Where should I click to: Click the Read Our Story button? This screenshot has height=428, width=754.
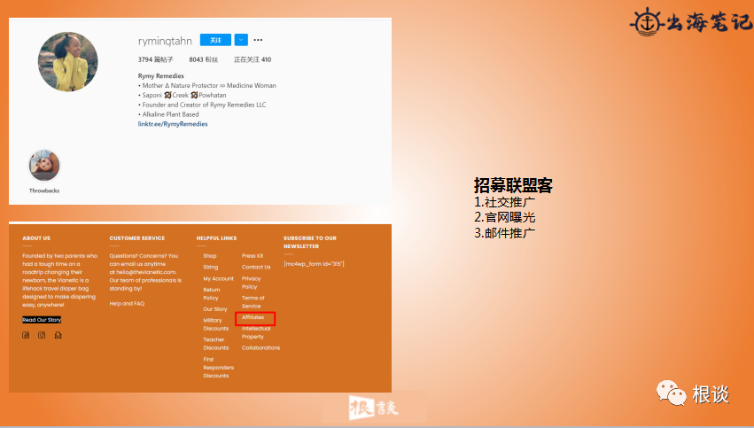point(42,320)
